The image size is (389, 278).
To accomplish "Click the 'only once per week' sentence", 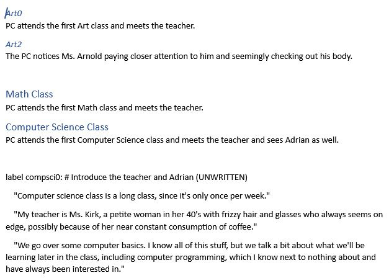I will pos(141,196).
